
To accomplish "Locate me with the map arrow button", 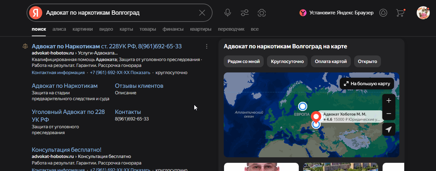I will [x=389, y=129].
